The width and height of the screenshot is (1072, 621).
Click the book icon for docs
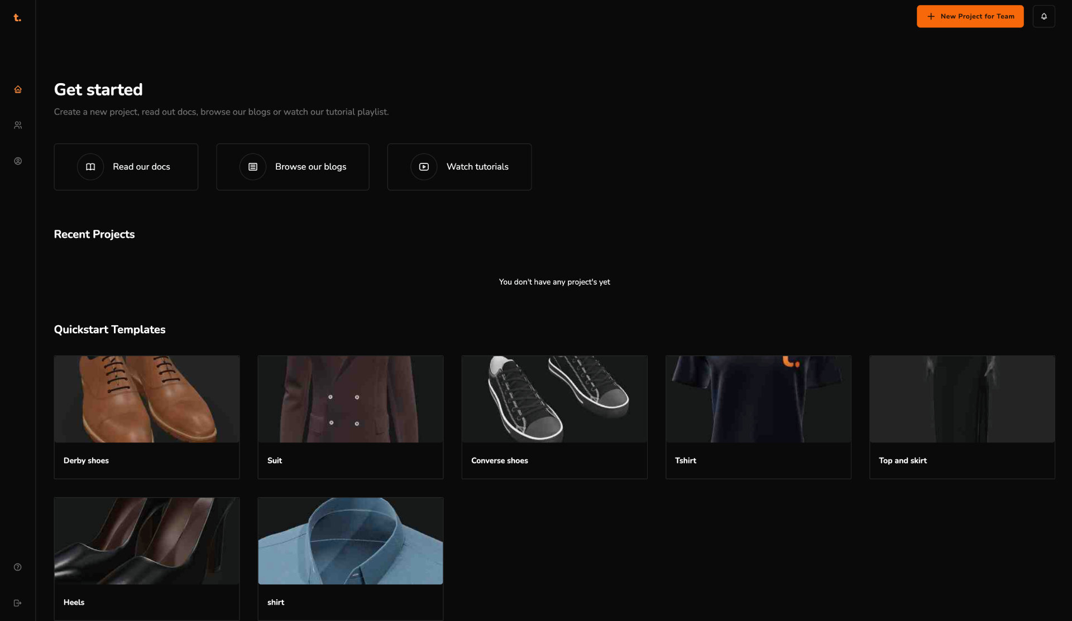click(90, 167)
